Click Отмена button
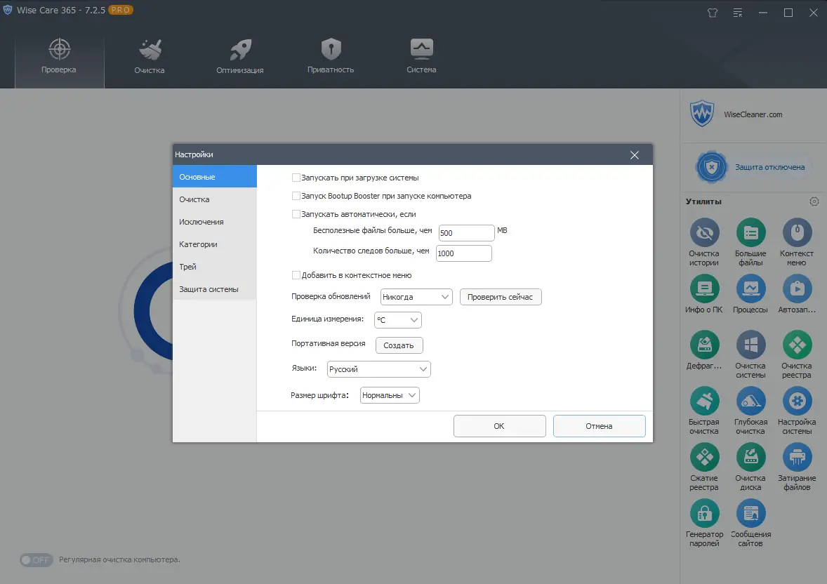The image size is (827, 584). pyautogui.click(x=599, y=426)
